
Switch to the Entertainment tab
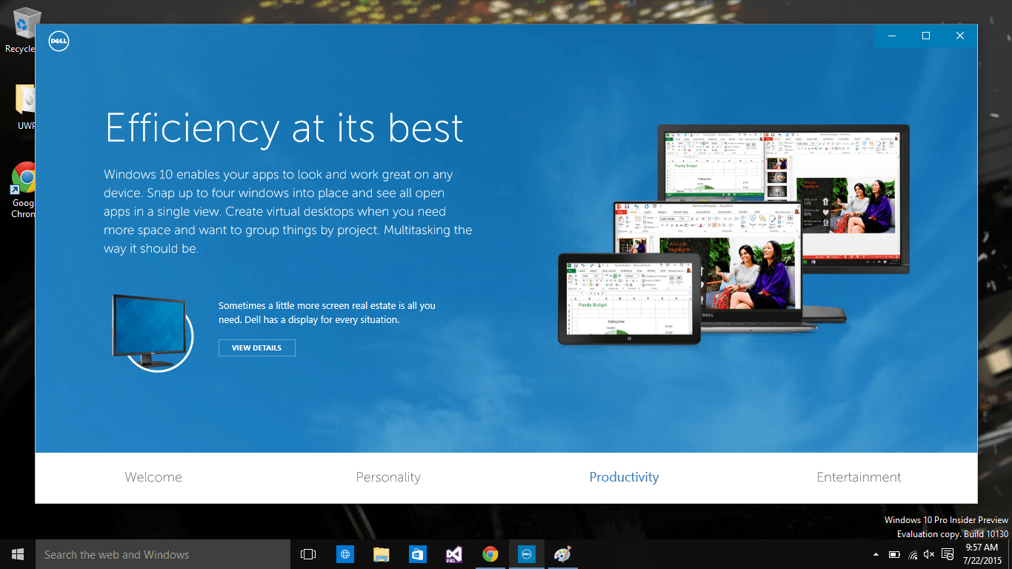pyautogui.click(x=859, y=477)
